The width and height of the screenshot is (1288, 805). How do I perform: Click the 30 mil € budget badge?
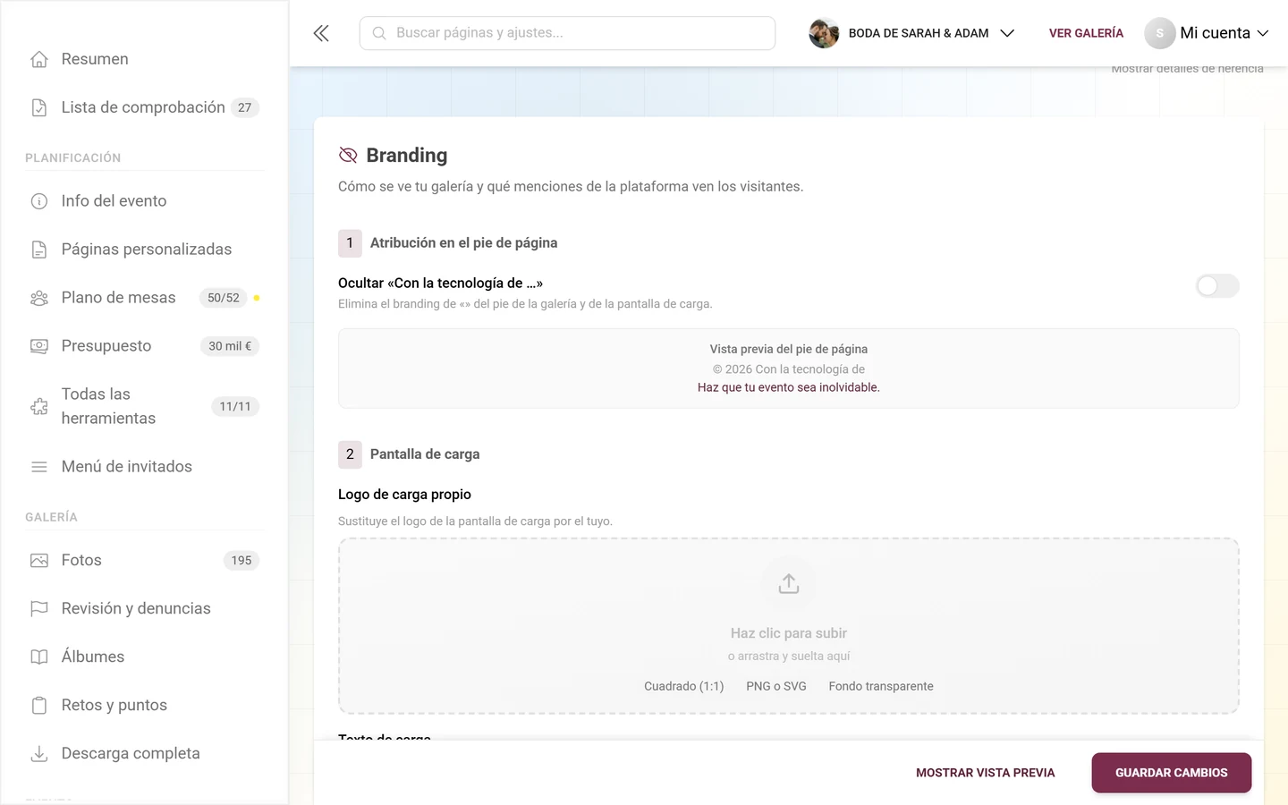click(x=230, y=346)
